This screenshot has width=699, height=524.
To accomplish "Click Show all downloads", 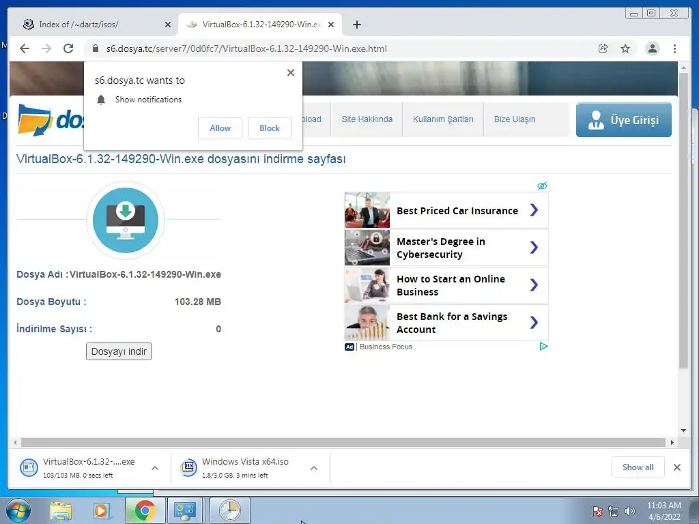I will point(638,467).
